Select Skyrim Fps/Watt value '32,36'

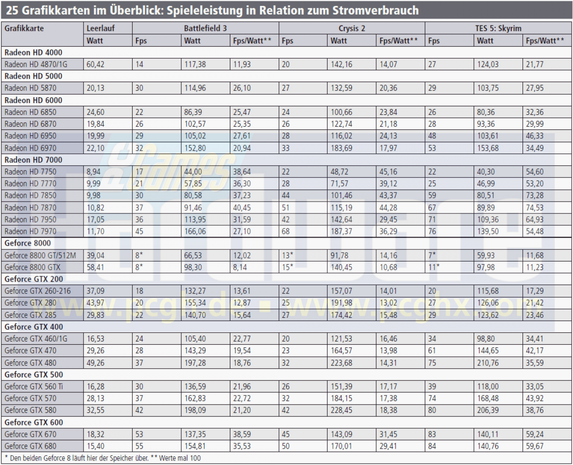coord(535,112)
